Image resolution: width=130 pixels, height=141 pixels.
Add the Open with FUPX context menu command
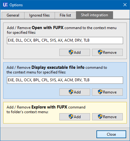click(75, 52)
